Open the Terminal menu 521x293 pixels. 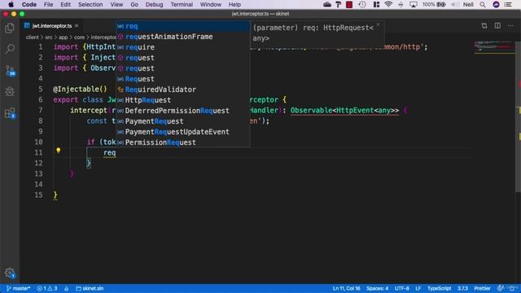click(182, 4)
